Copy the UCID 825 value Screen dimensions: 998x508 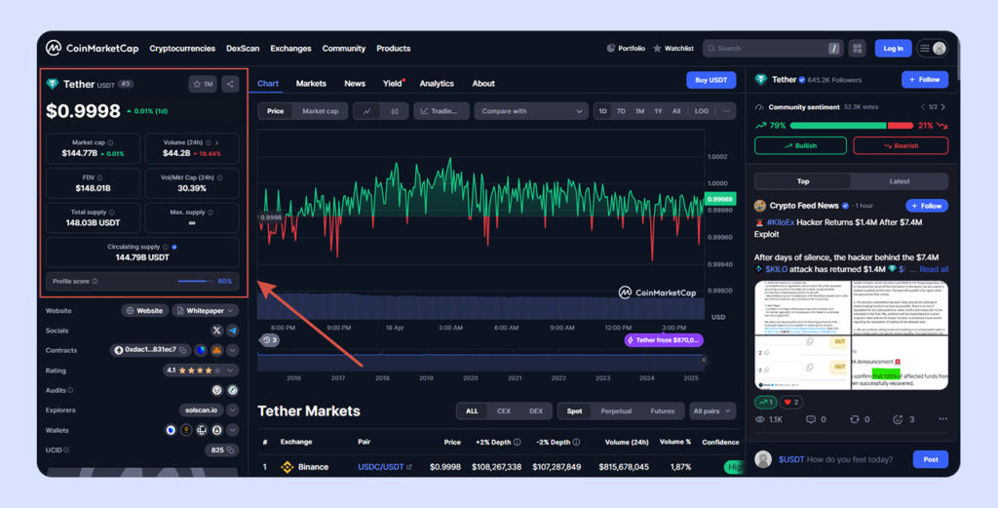coord(230,450)
